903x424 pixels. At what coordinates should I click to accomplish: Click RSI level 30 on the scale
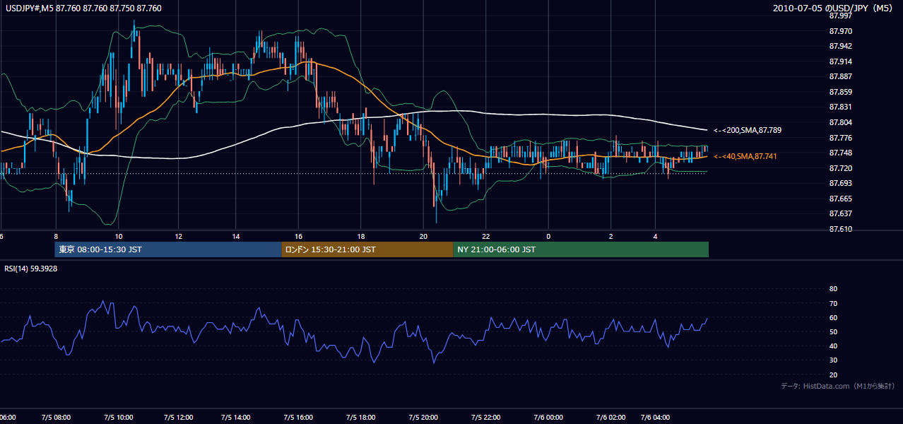tap(833, 360)
